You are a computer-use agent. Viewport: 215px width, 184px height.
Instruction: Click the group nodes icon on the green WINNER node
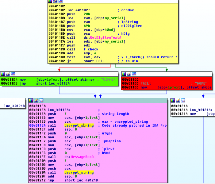click(13, 74)
